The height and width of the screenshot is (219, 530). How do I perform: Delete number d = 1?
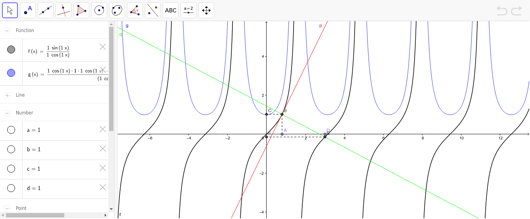pyautogui.click(x=103, y=187)
